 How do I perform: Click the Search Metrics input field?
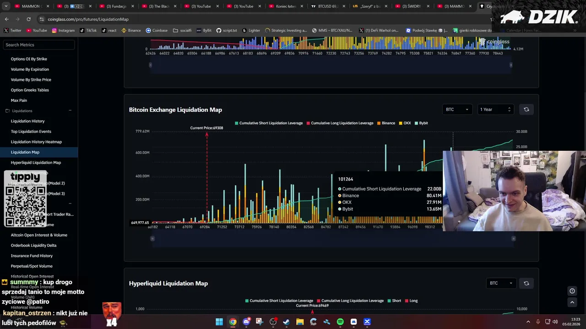click(39, 45)
